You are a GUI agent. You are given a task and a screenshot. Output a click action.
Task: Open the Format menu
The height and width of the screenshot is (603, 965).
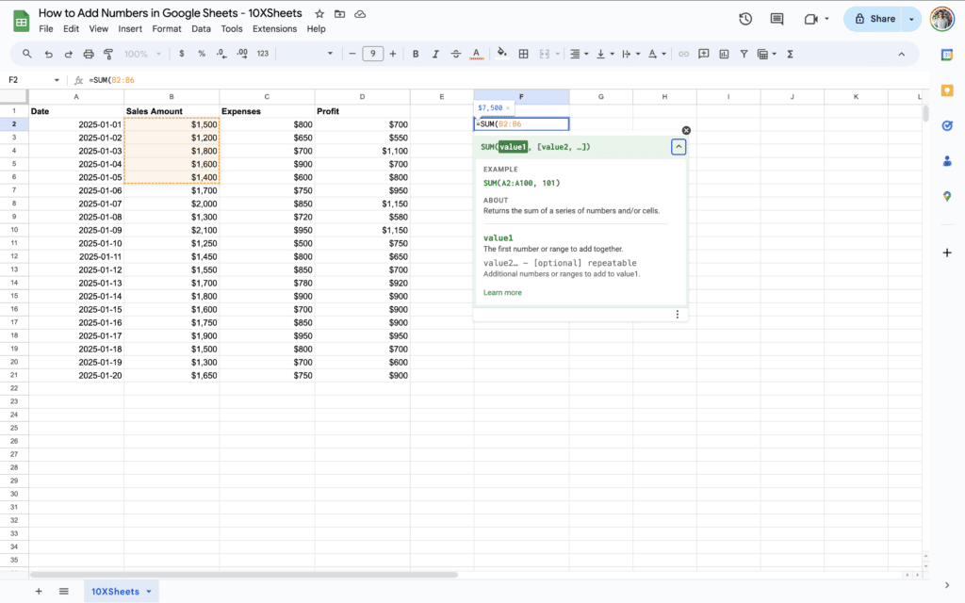tap(167, 28)
